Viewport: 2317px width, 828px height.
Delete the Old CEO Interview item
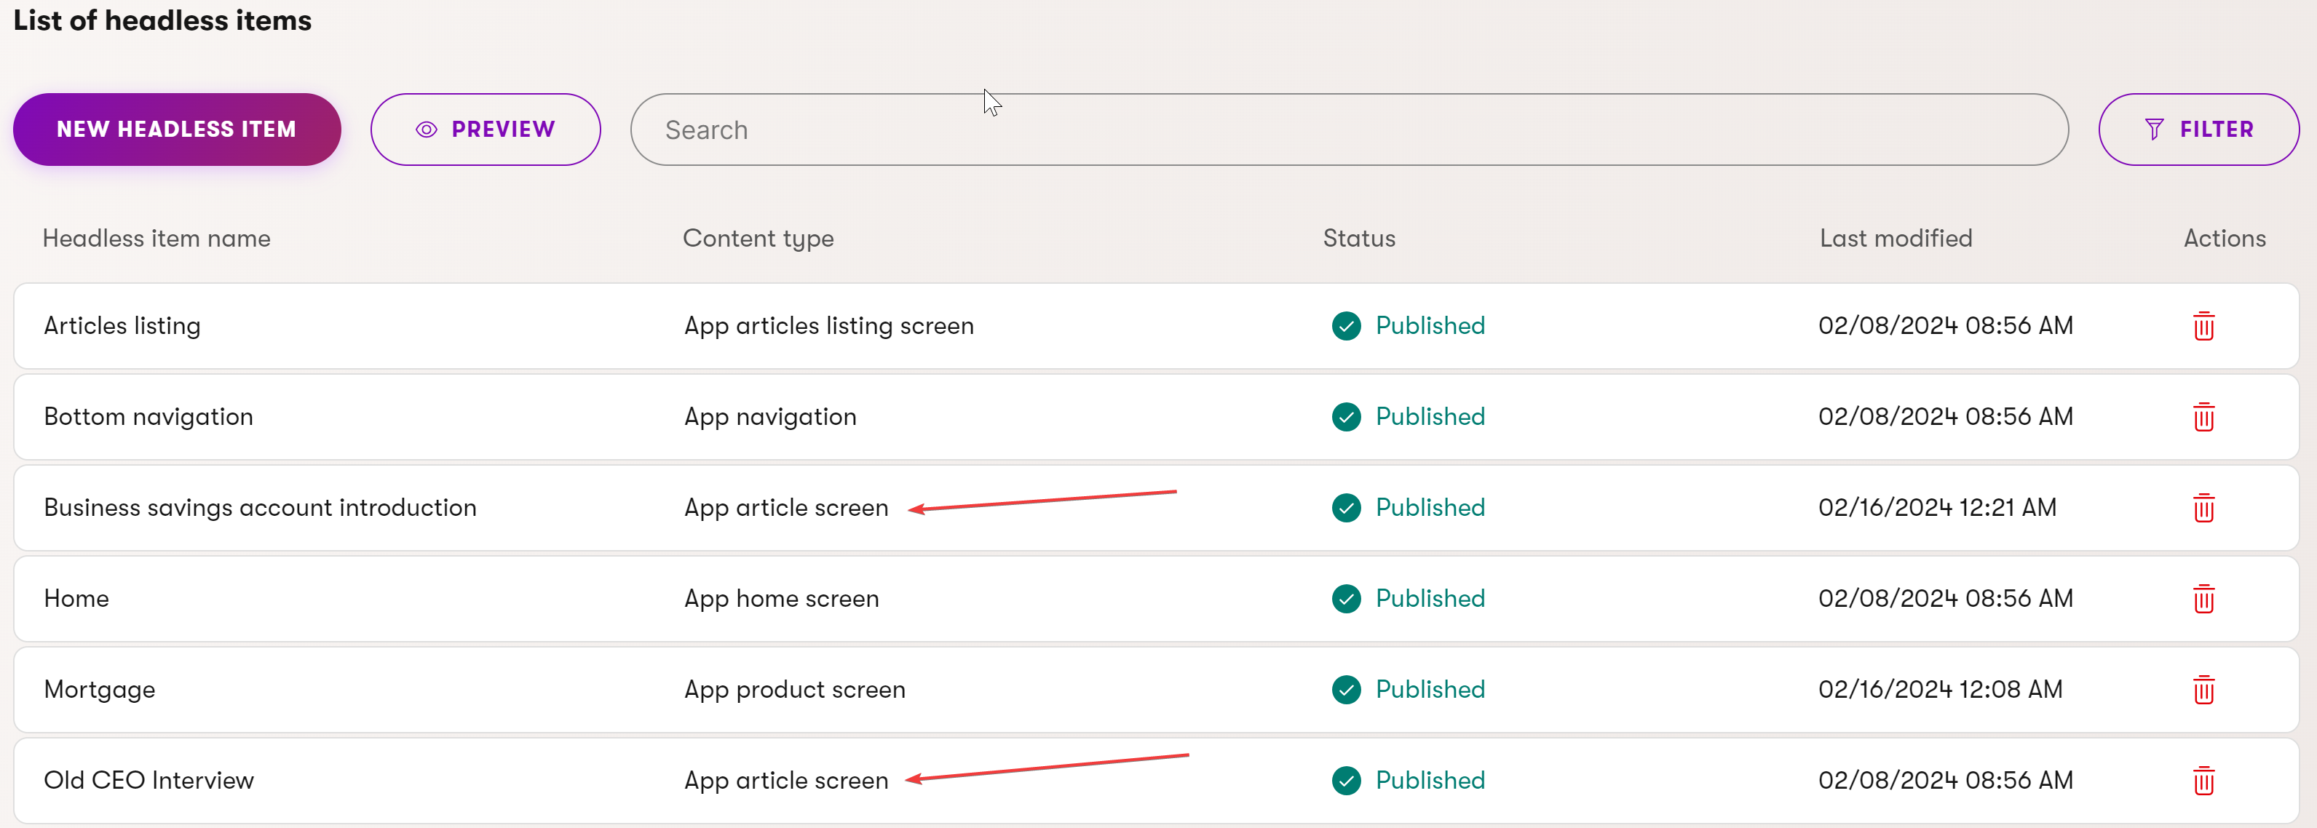[2203, 779]
